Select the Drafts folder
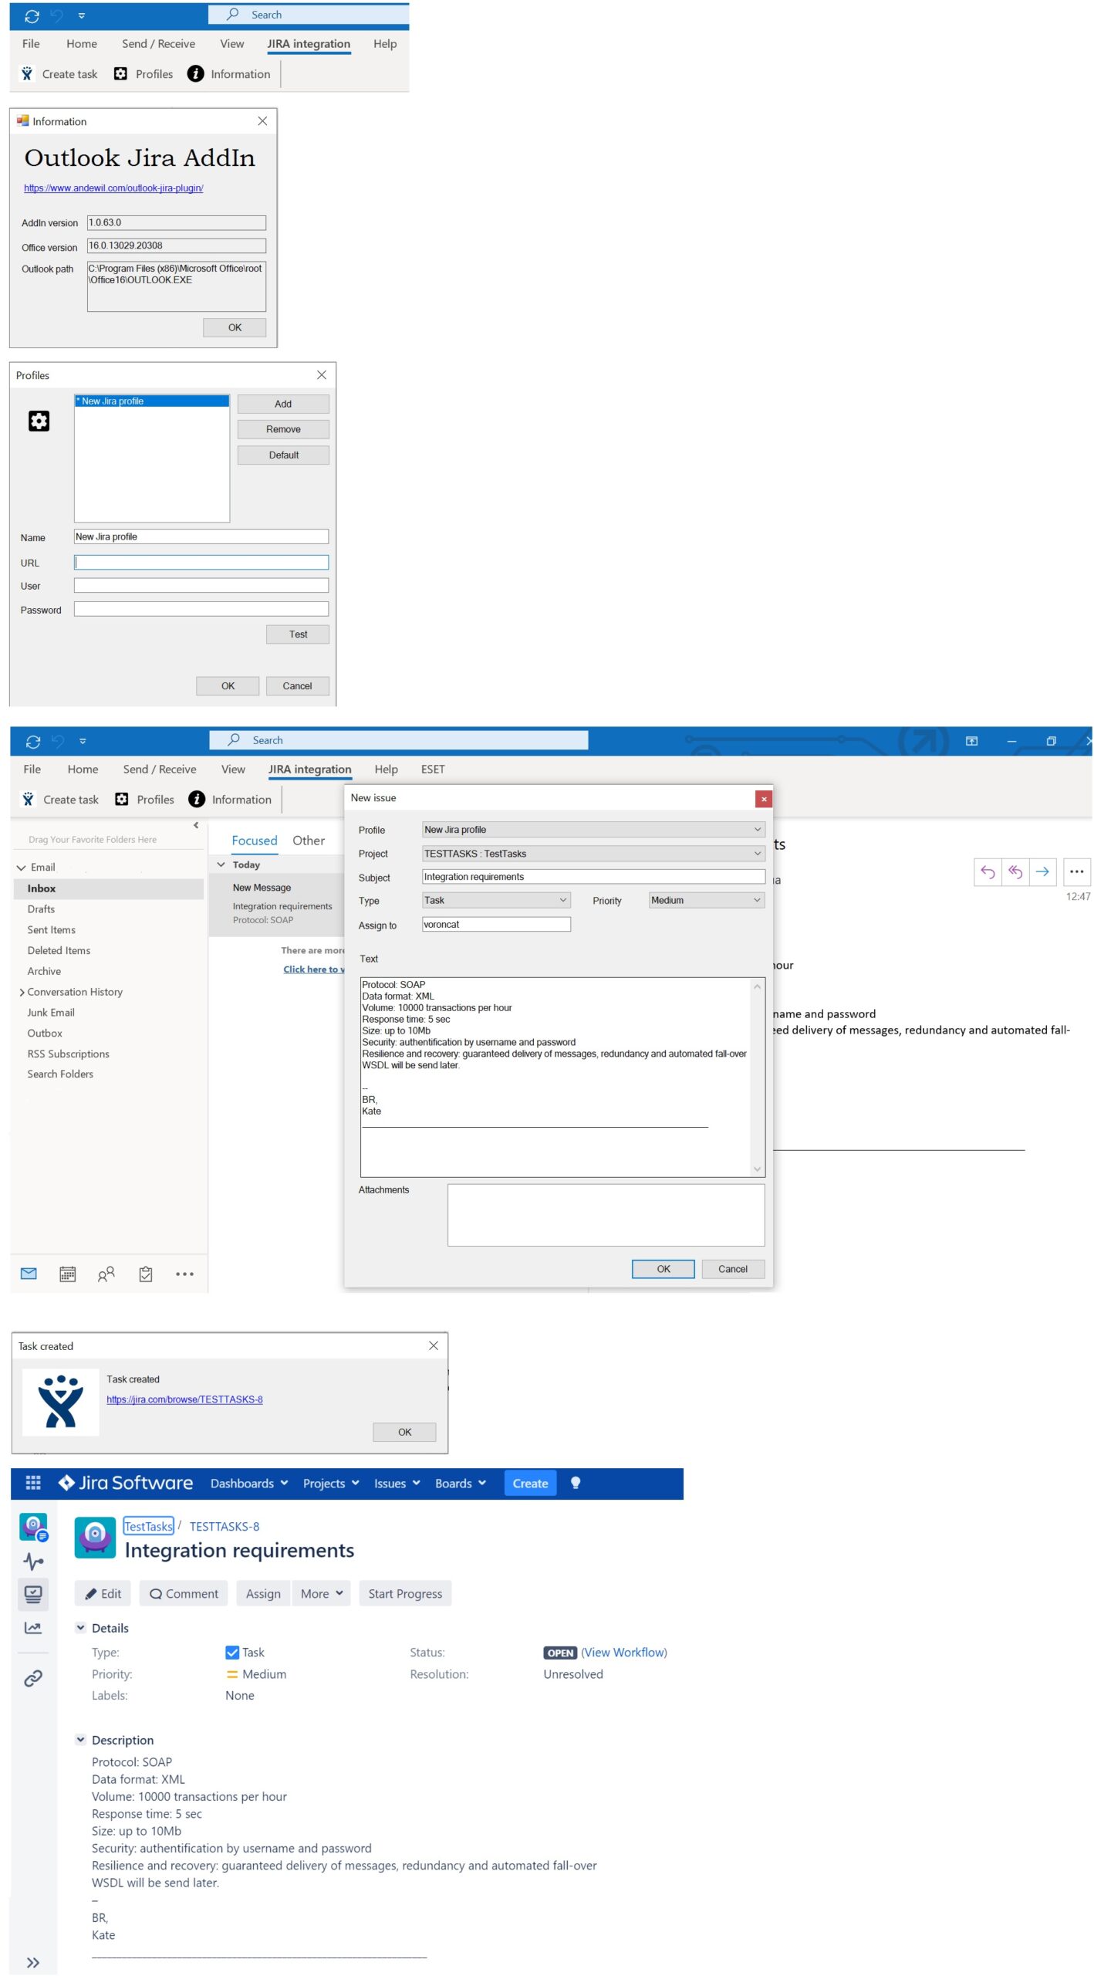The width and height of the screenshot is (1094, 1976). tap(41, 909)
